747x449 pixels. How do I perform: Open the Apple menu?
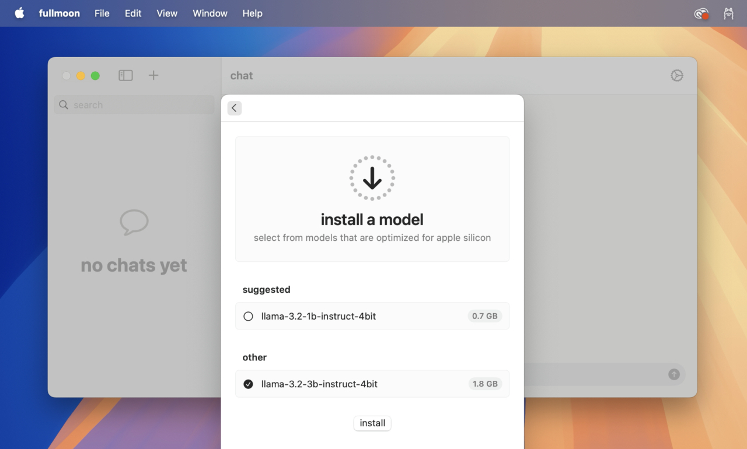(19, 13)
